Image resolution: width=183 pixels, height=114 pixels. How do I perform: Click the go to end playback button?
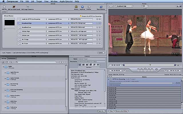tap(152, 70)
